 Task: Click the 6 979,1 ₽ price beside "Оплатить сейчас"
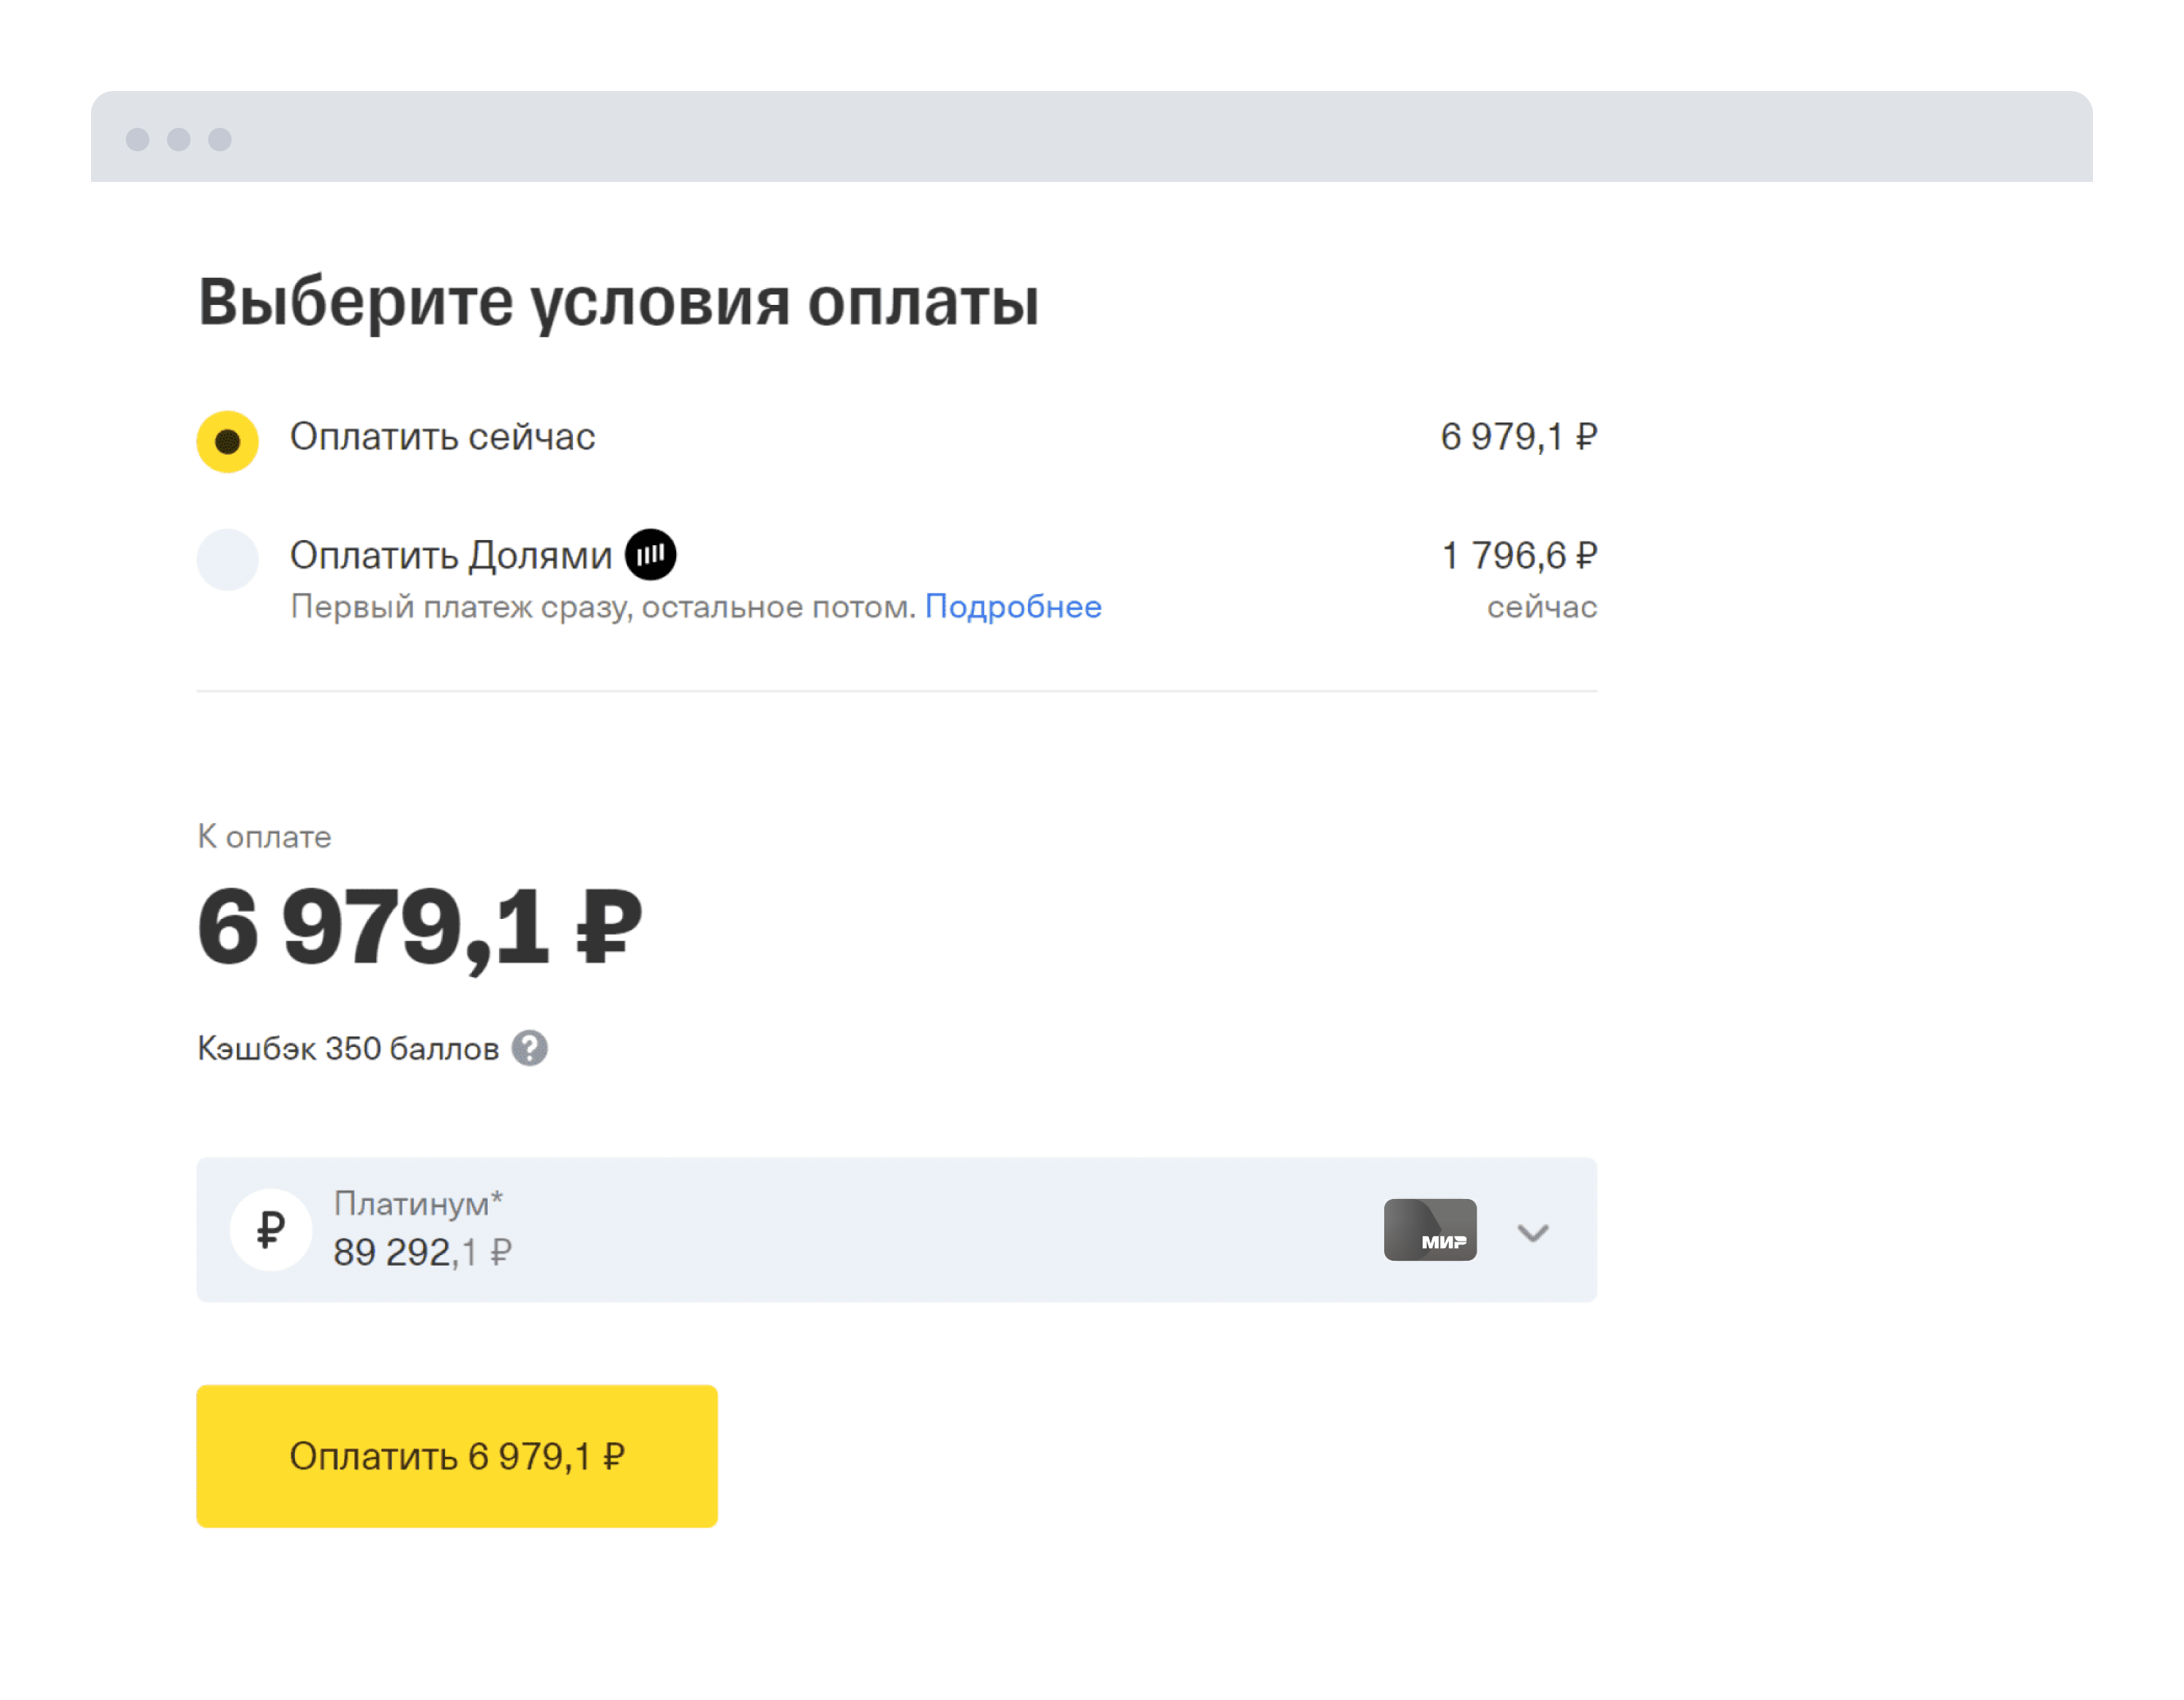(1518, 437)
